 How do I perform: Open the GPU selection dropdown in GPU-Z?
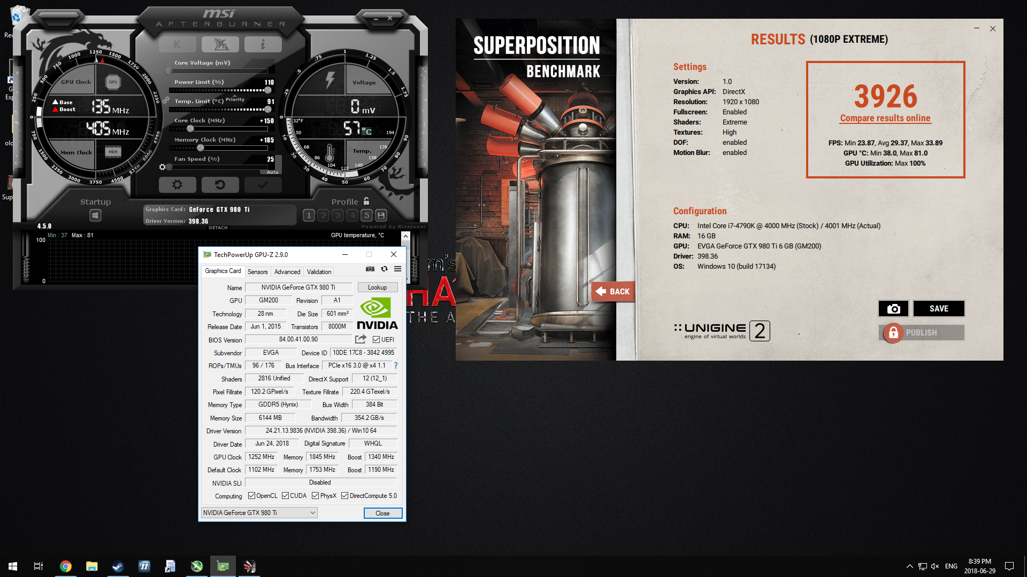tap(259, 513)
